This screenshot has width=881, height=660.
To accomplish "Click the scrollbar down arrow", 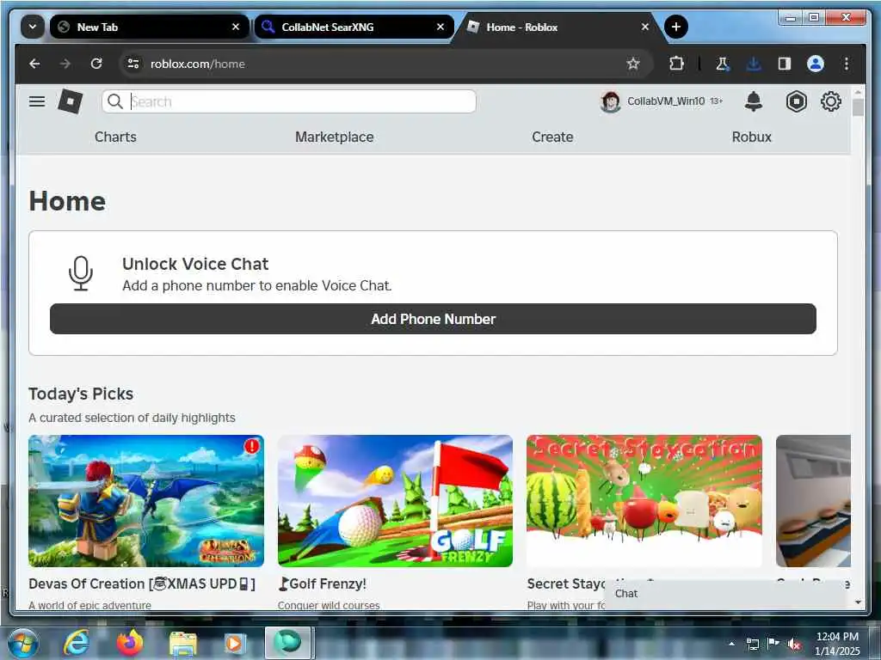I will pos(858,602).
